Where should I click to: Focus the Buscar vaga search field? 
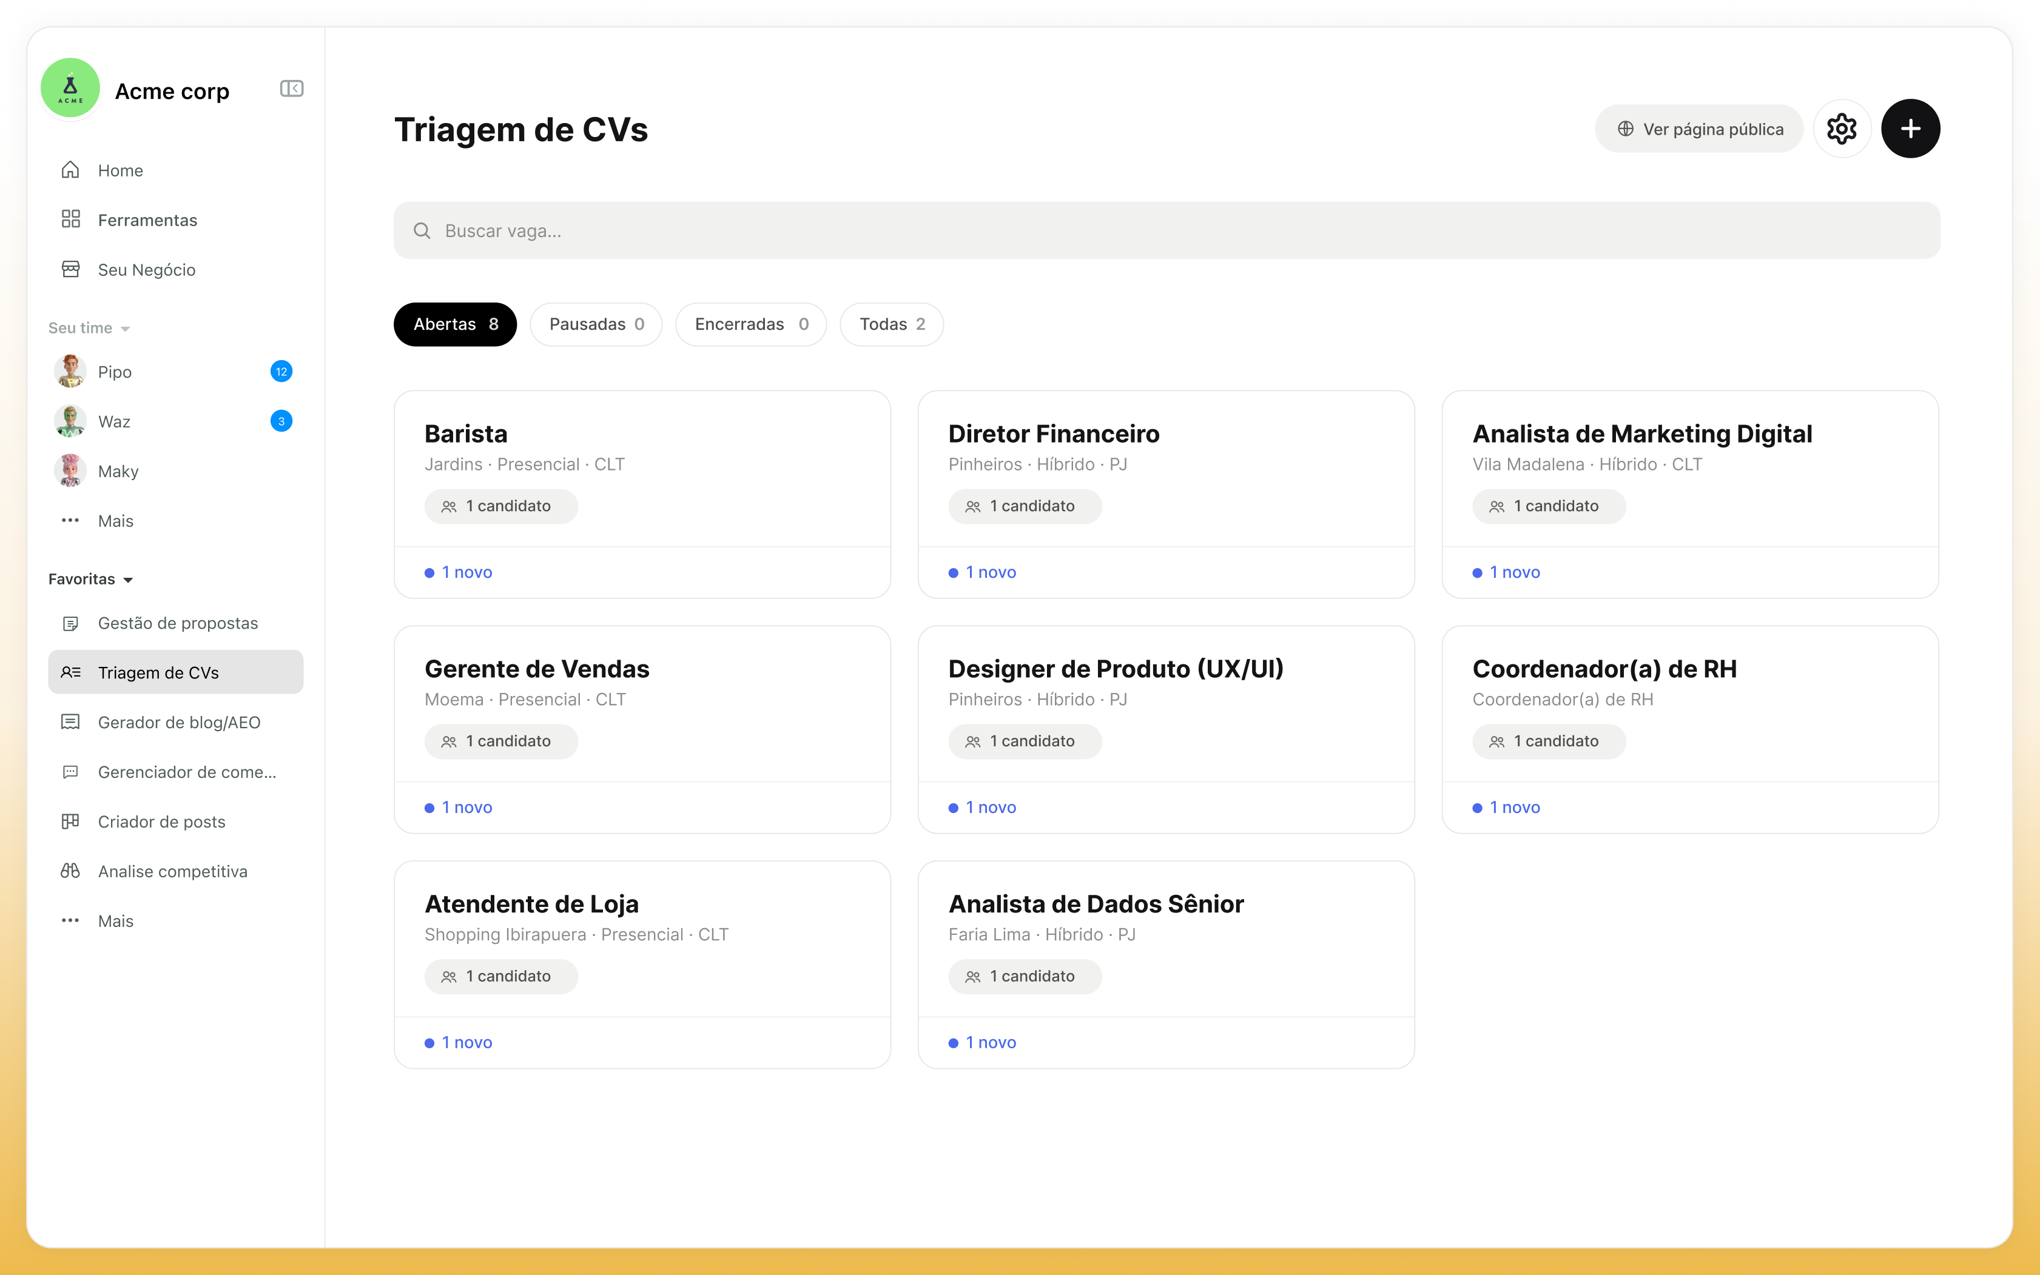[x=1167, y=230]
